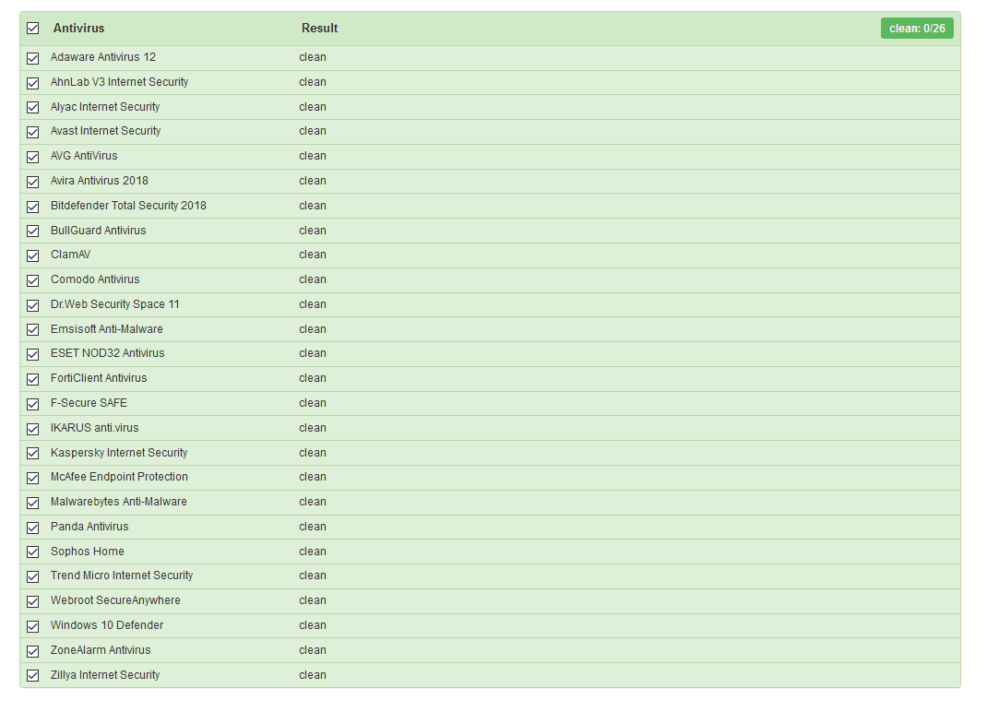The image size is (987, 712).
Task: Toggle the select-all checkbox beside Antivirus header
Action: pyautogui.click(x=33, y=29)
